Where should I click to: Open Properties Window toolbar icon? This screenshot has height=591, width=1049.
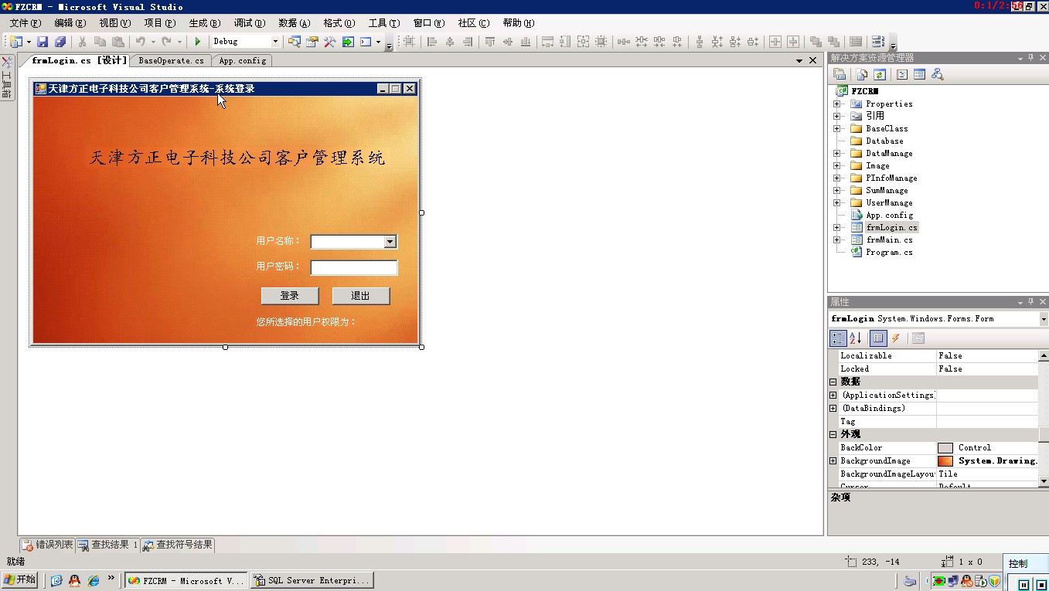pyautogui.click(x=312, y=42)
